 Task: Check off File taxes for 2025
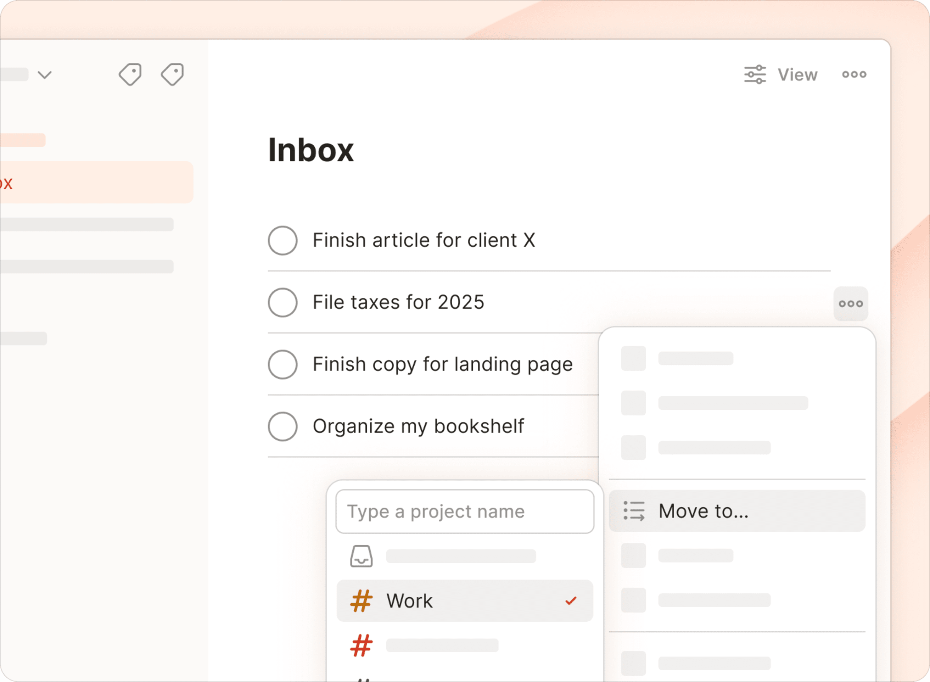(283, 303)
